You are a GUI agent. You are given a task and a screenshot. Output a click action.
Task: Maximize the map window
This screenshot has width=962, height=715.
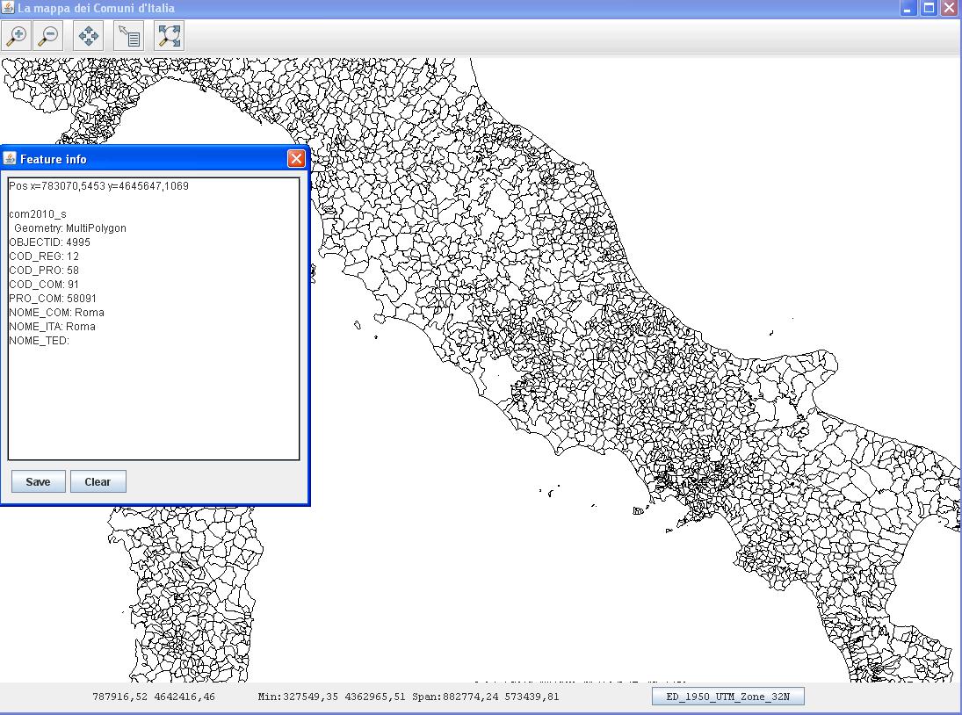[929, 8]
